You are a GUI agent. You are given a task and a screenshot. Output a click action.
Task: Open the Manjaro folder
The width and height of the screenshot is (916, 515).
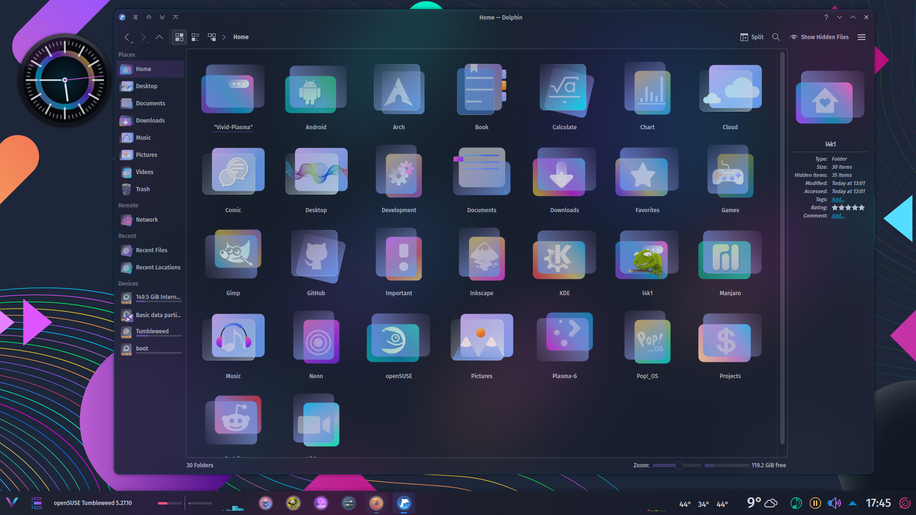[730, 263]
